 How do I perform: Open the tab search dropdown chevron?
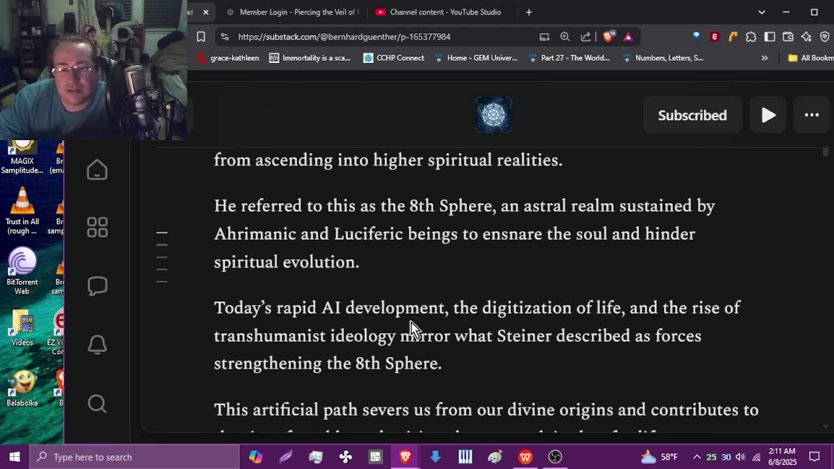[762, 12]
